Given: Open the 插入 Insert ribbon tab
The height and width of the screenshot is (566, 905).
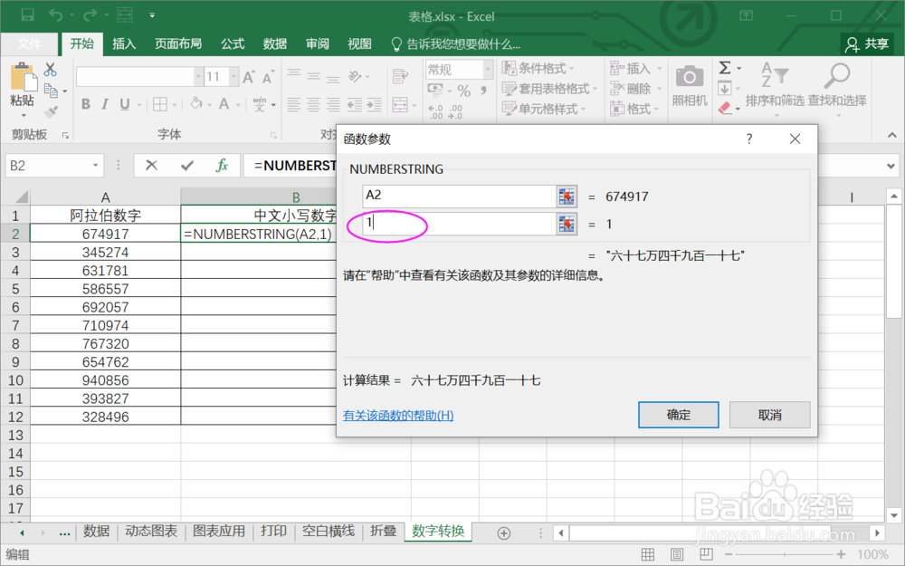Looking at the screenshot, I should click(x=123, y=43).
